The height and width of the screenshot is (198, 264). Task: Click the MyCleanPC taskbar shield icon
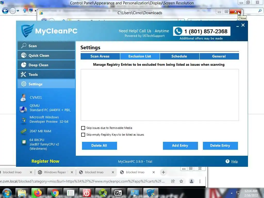coord(151,193)
